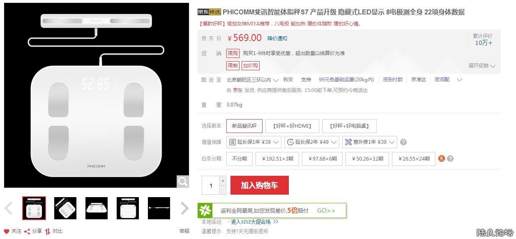Show next thumbnails with right arrow
This screenshot has width=516, height=239.
point(185,208)
